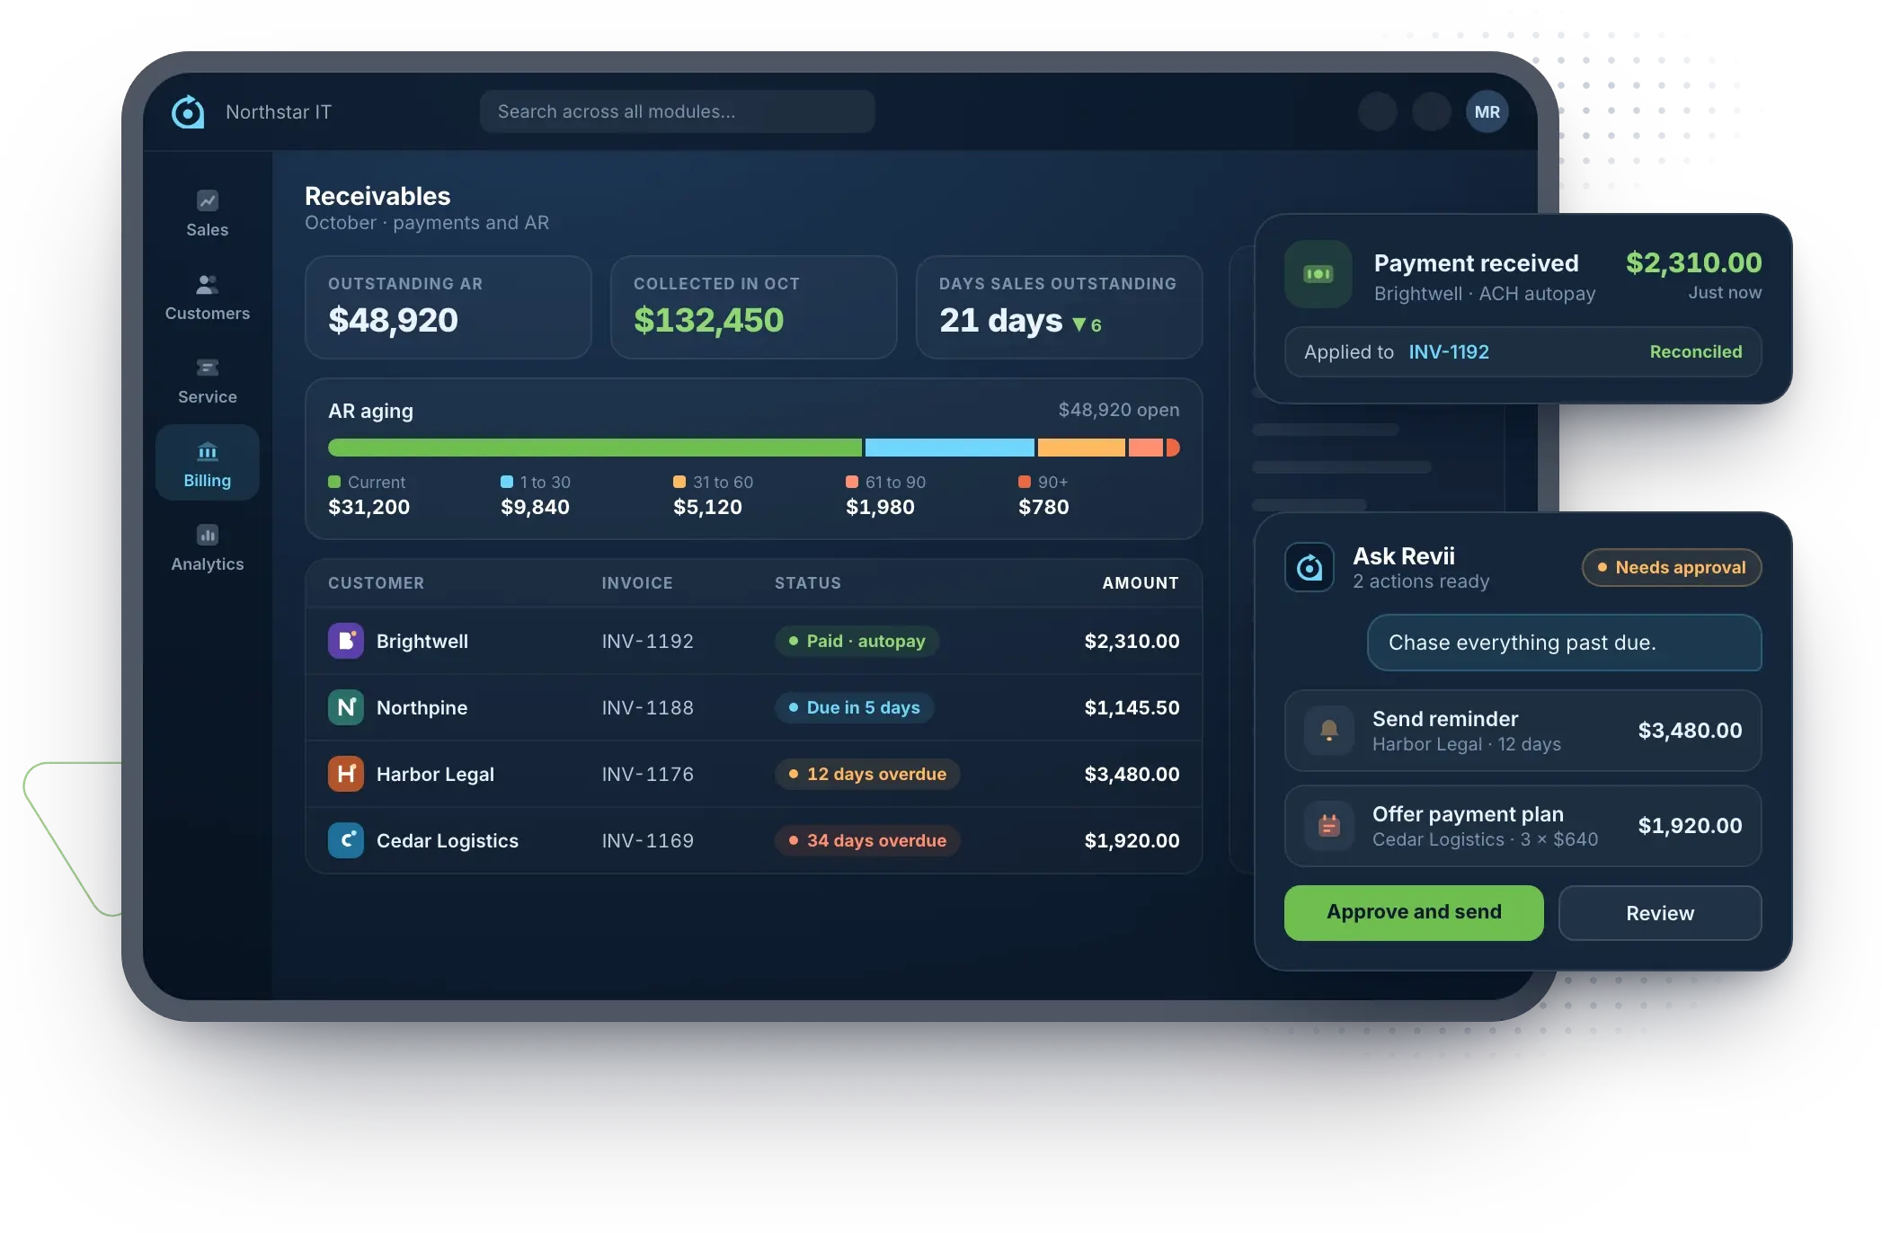Click invoice INV-1176 in the table
This screenshot has height=1233, width=1882.
(x=647, y=774)
